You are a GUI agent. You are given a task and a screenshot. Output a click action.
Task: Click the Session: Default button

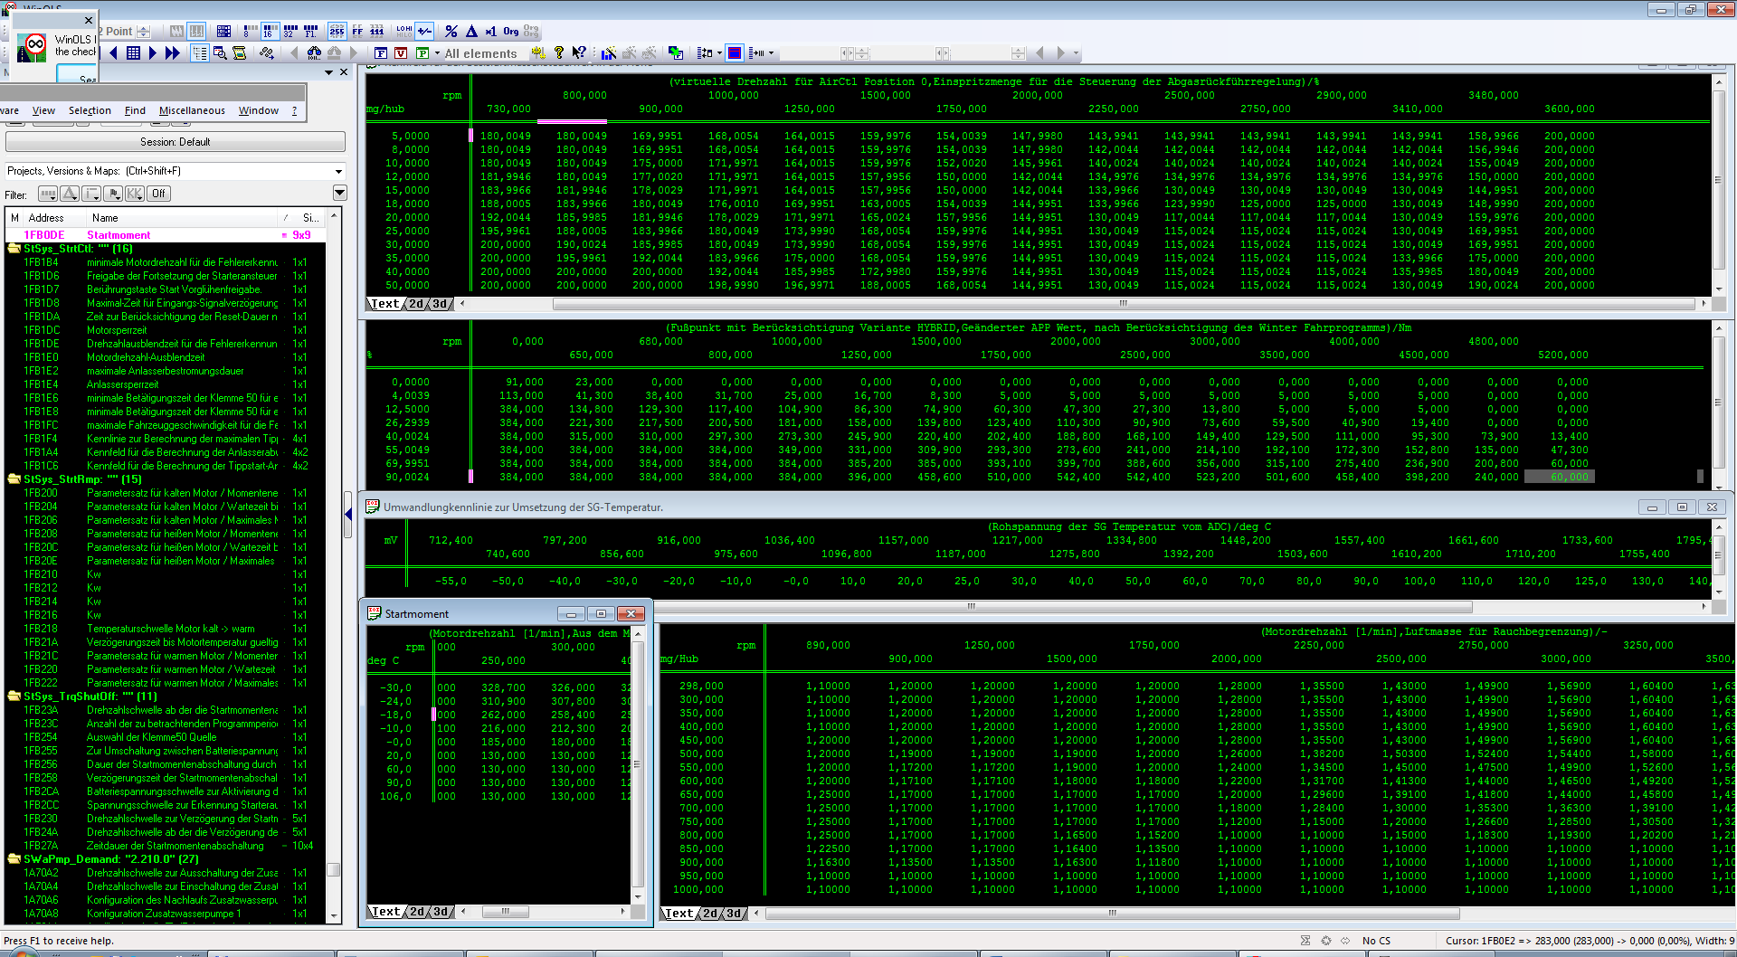[176, 142]
